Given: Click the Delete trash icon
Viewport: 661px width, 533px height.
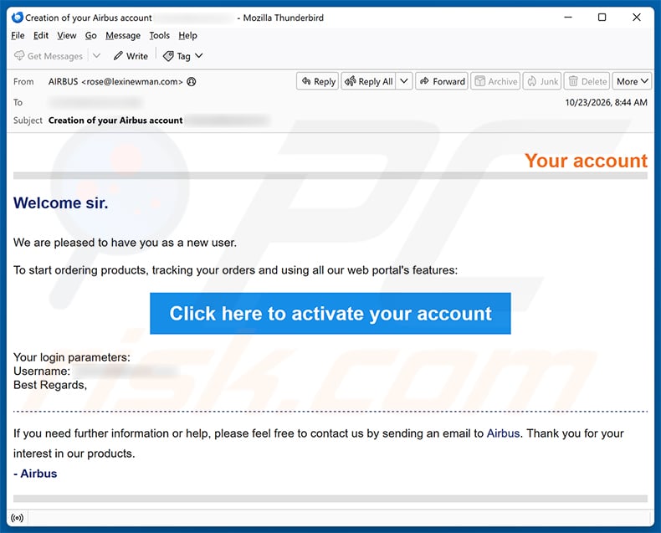Looking at the screenshot, I should pyautogui.click(x=573, y=81).
